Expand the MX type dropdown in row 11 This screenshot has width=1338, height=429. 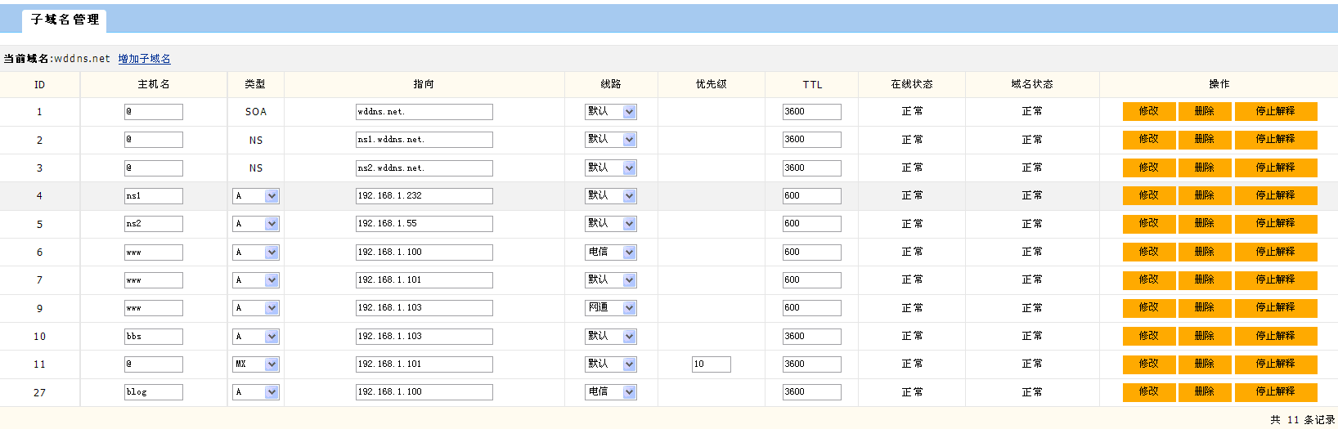point(256,364)
